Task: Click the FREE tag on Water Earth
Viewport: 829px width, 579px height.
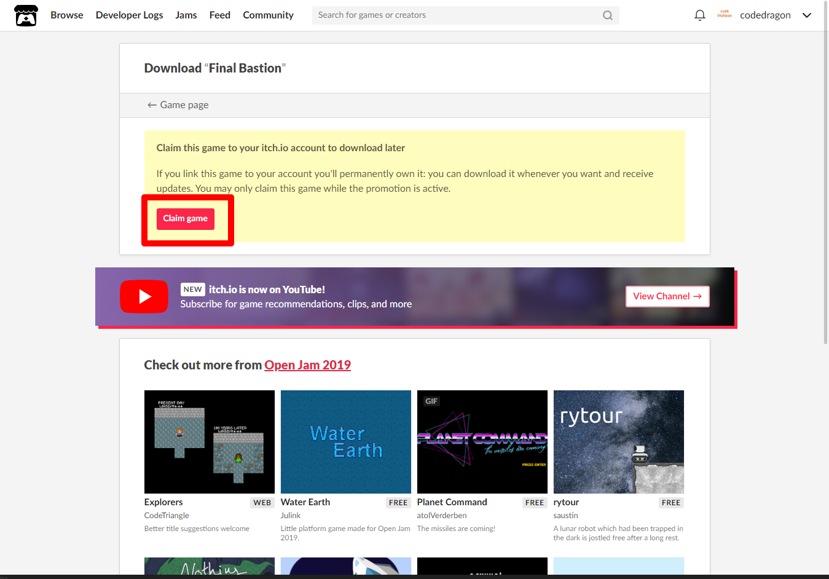Action: click(398, 503)
